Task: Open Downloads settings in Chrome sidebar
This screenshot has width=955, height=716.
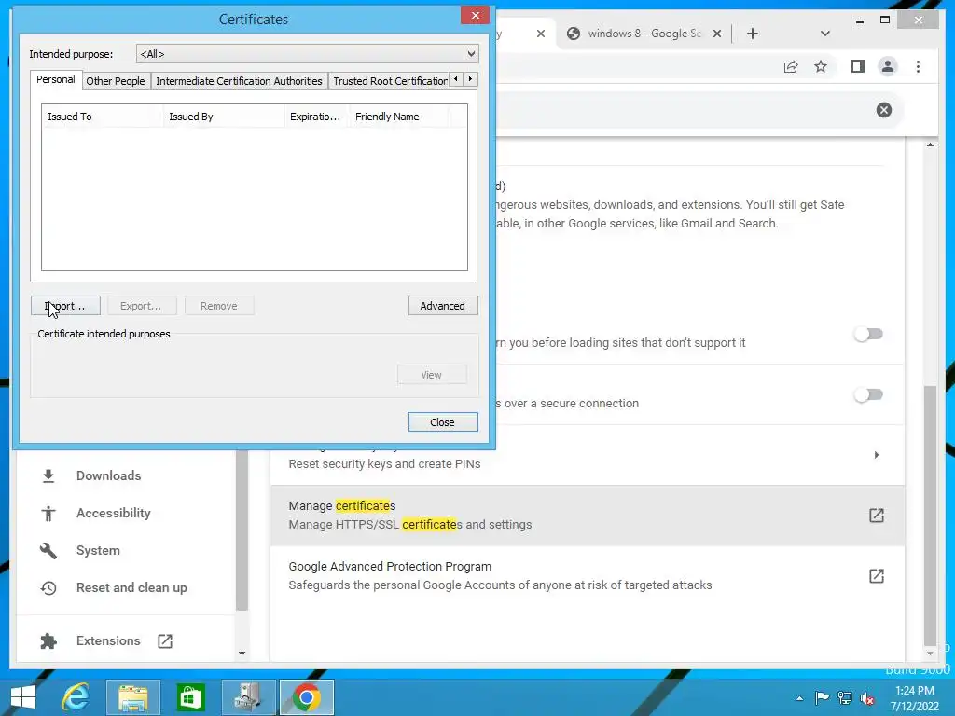Action: coord(108,475)
